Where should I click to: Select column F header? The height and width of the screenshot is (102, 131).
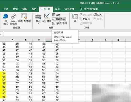39,40
